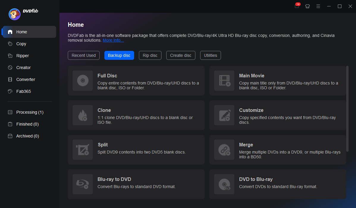The height and width of the screenshot is (208, 356).
Task: Go to Ripper in sidebar
Action: pyautogui.click(x=23, y=56)
